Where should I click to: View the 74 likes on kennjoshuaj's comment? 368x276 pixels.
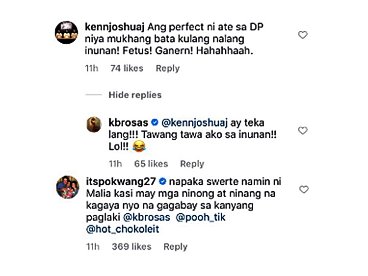127,68
